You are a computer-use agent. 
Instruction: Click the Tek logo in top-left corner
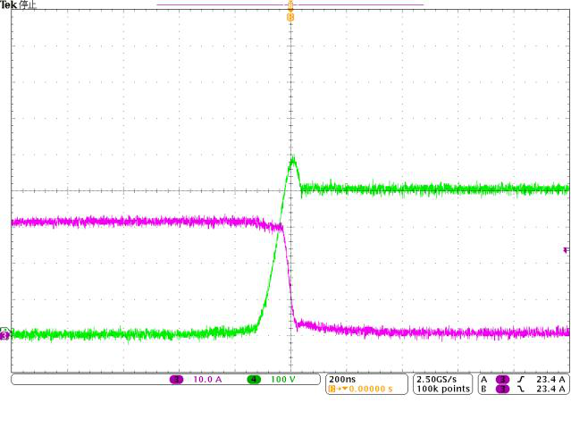click(8, 4)
